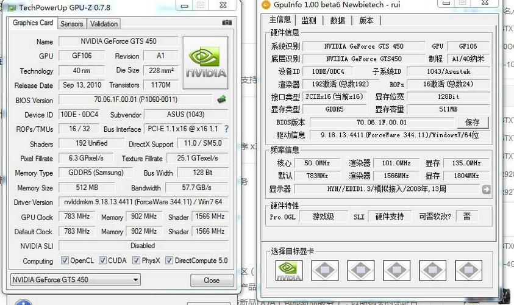The height and width of the screenshot is (305, 514).
Task: Click the 显存容量 value 511MB
Action: tap(448, 109)
